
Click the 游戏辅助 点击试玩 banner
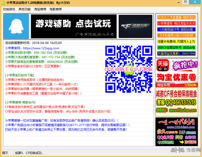click(x=74, y=26)
